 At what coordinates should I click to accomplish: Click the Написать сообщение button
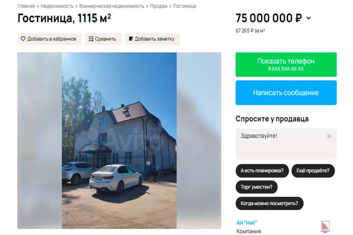286,93
